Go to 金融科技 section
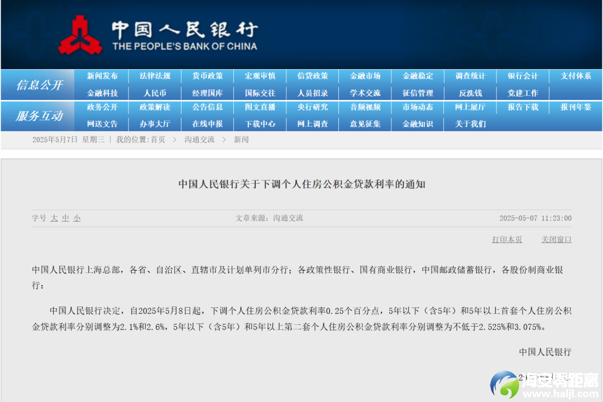This screenshot has height=402, width=603. [102, 93]
